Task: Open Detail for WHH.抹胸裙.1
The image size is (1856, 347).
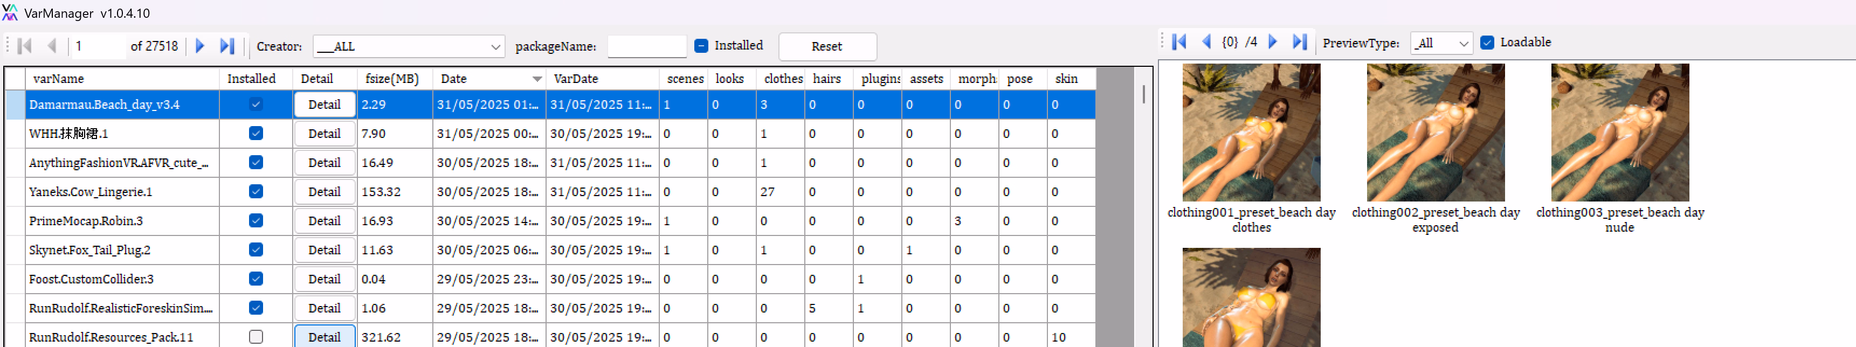Action: click(324, 133)
